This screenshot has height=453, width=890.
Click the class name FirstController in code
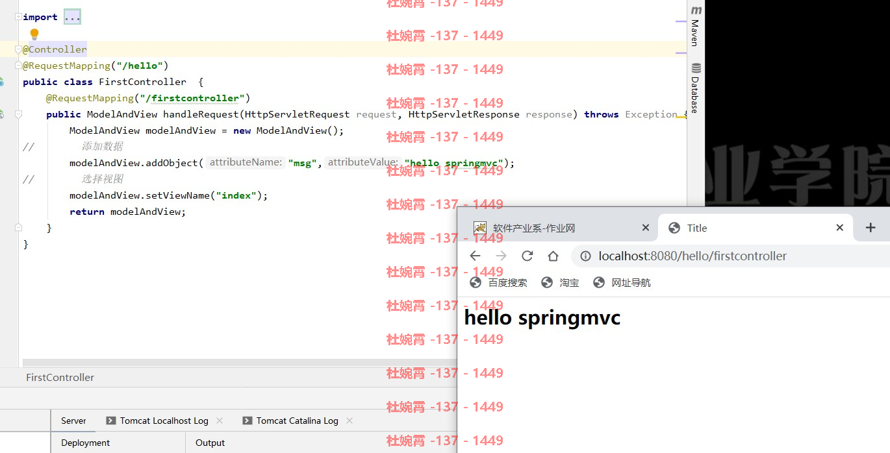(x=142, y=82)
